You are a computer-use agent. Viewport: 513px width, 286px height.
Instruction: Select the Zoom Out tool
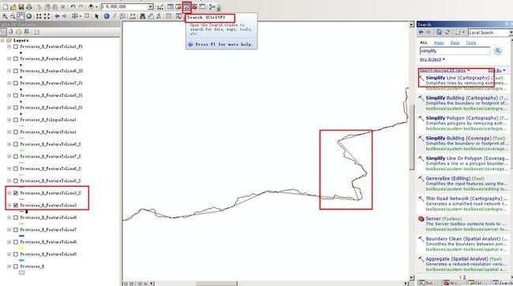pyautogui.click(x=13, y=16)
